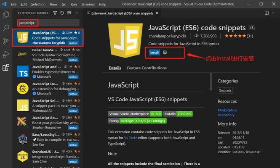Refresh the extensions marketplace list
Image resolution: width=280 pixels, height=168 pixels.
coord(62,13)
